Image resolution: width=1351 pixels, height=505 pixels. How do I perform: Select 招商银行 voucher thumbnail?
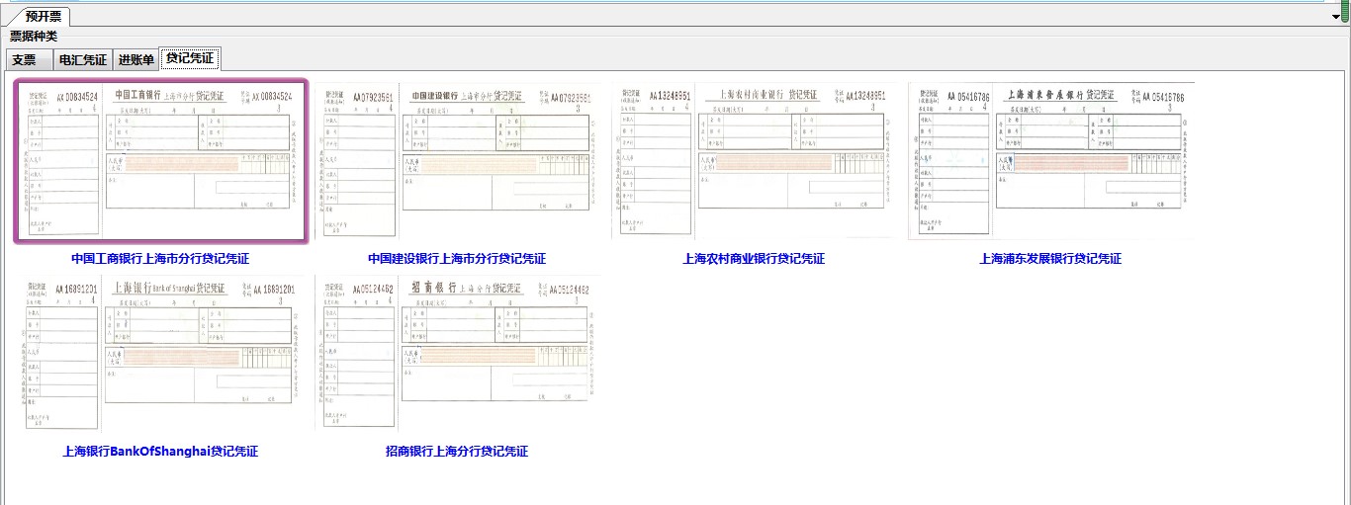tap(457, 353)
